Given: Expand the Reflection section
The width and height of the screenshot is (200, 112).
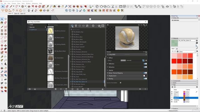Looking at the screenshot, I should click(x=107, y=64).
